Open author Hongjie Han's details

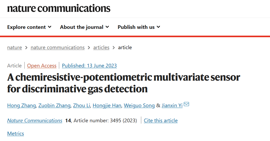[x=107, y=105]
